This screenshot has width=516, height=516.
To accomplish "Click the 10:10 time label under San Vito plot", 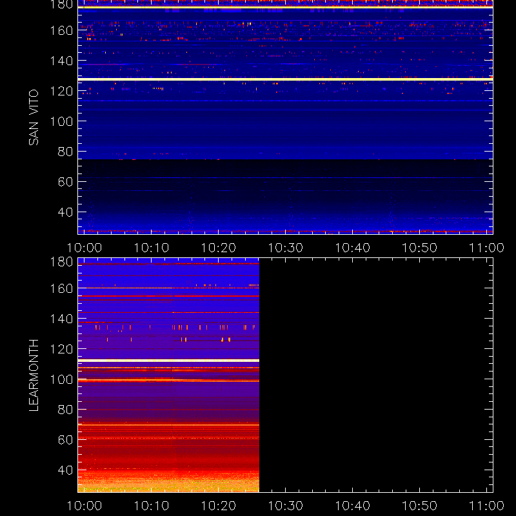I will (152, 248).
